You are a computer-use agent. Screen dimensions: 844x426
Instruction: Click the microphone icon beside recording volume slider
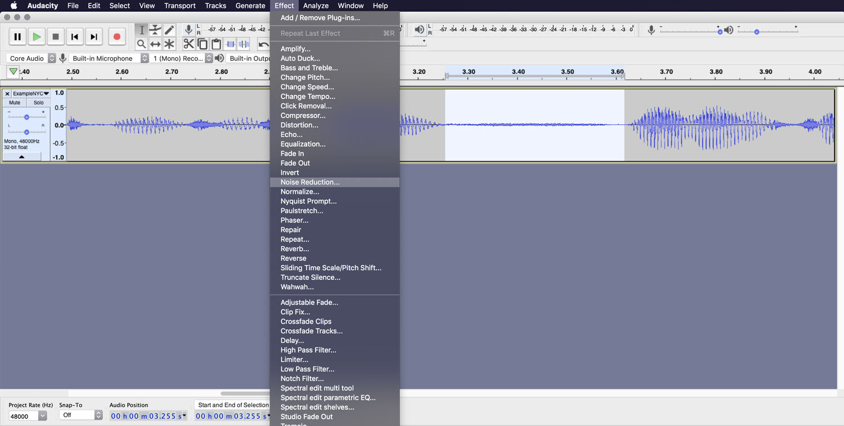(651, 30)
